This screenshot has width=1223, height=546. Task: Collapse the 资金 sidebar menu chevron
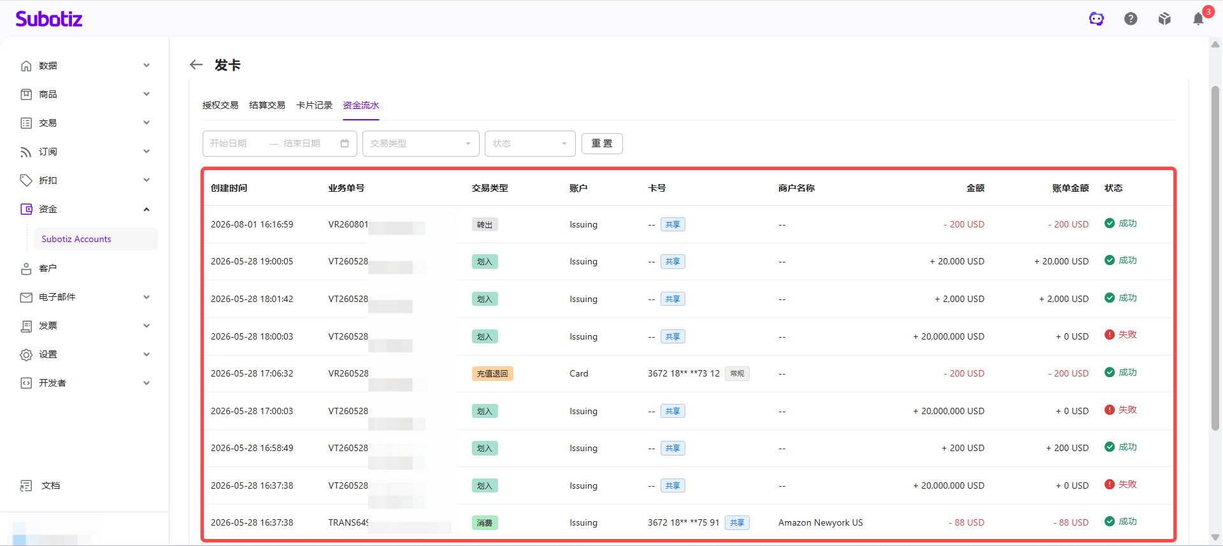tap(147, 209)
